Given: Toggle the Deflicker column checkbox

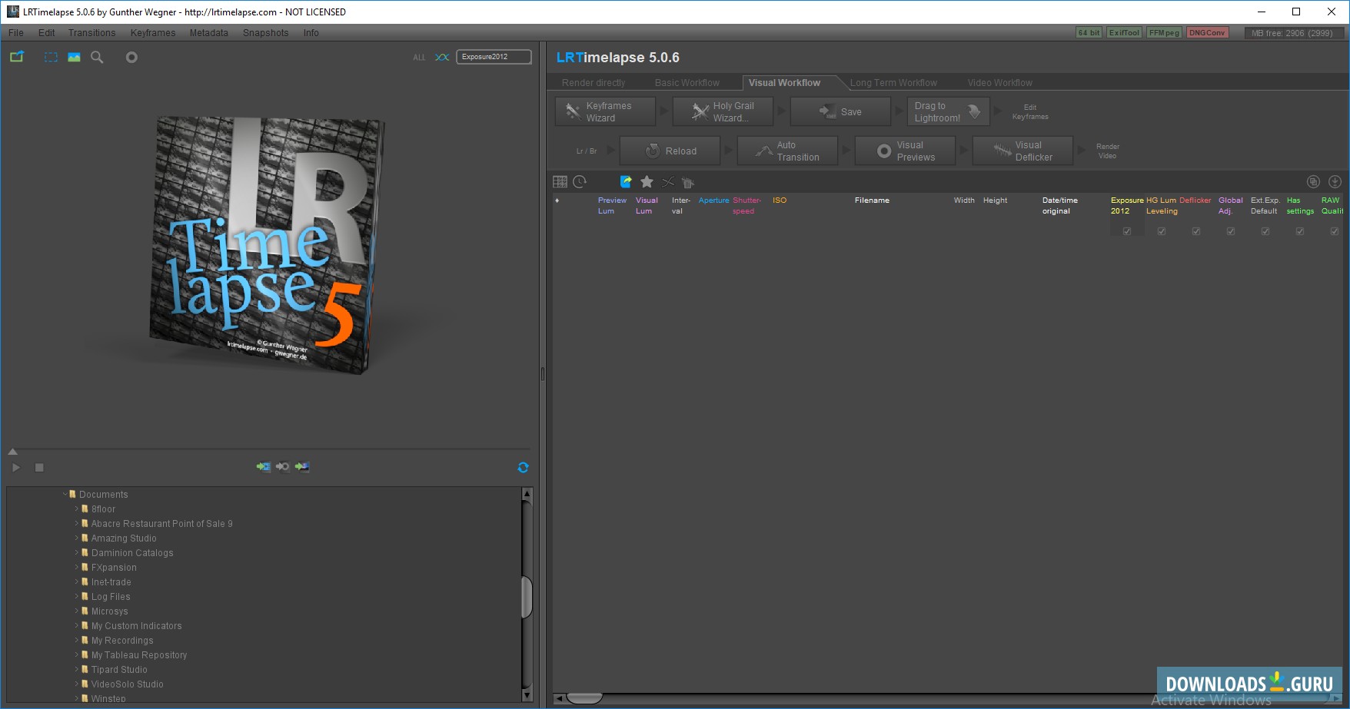Looking at the screenshot, I should (x=1196, y=231).
